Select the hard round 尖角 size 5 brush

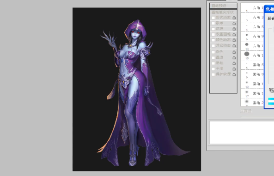[x=252, y=27]
